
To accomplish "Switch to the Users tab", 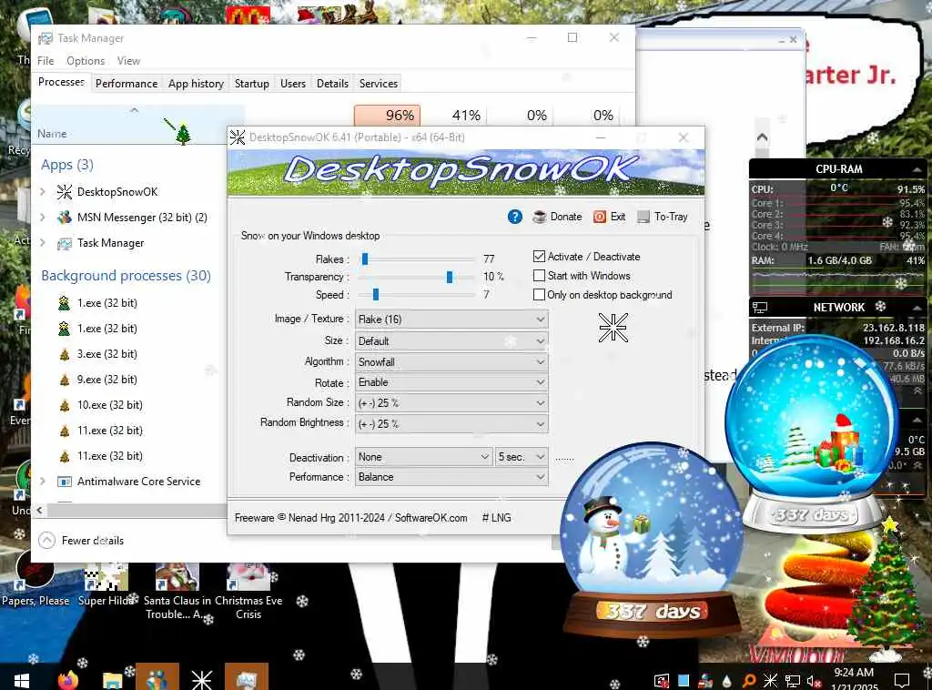I will coord(293,84).
